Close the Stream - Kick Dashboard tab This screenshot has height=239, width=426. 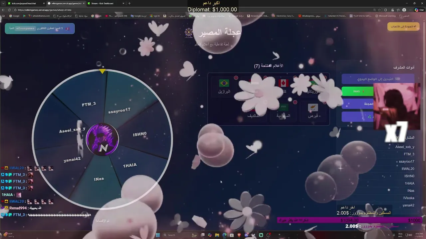123,3
